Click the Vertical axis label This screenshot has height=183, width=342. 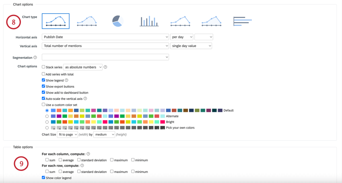pos(28,46)
